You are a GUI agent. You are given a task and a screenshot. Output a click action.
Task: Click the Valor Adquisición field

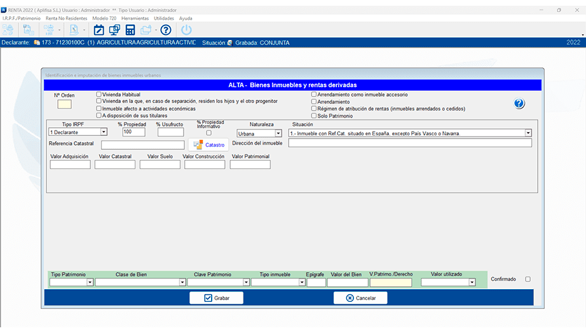point(71,165)
